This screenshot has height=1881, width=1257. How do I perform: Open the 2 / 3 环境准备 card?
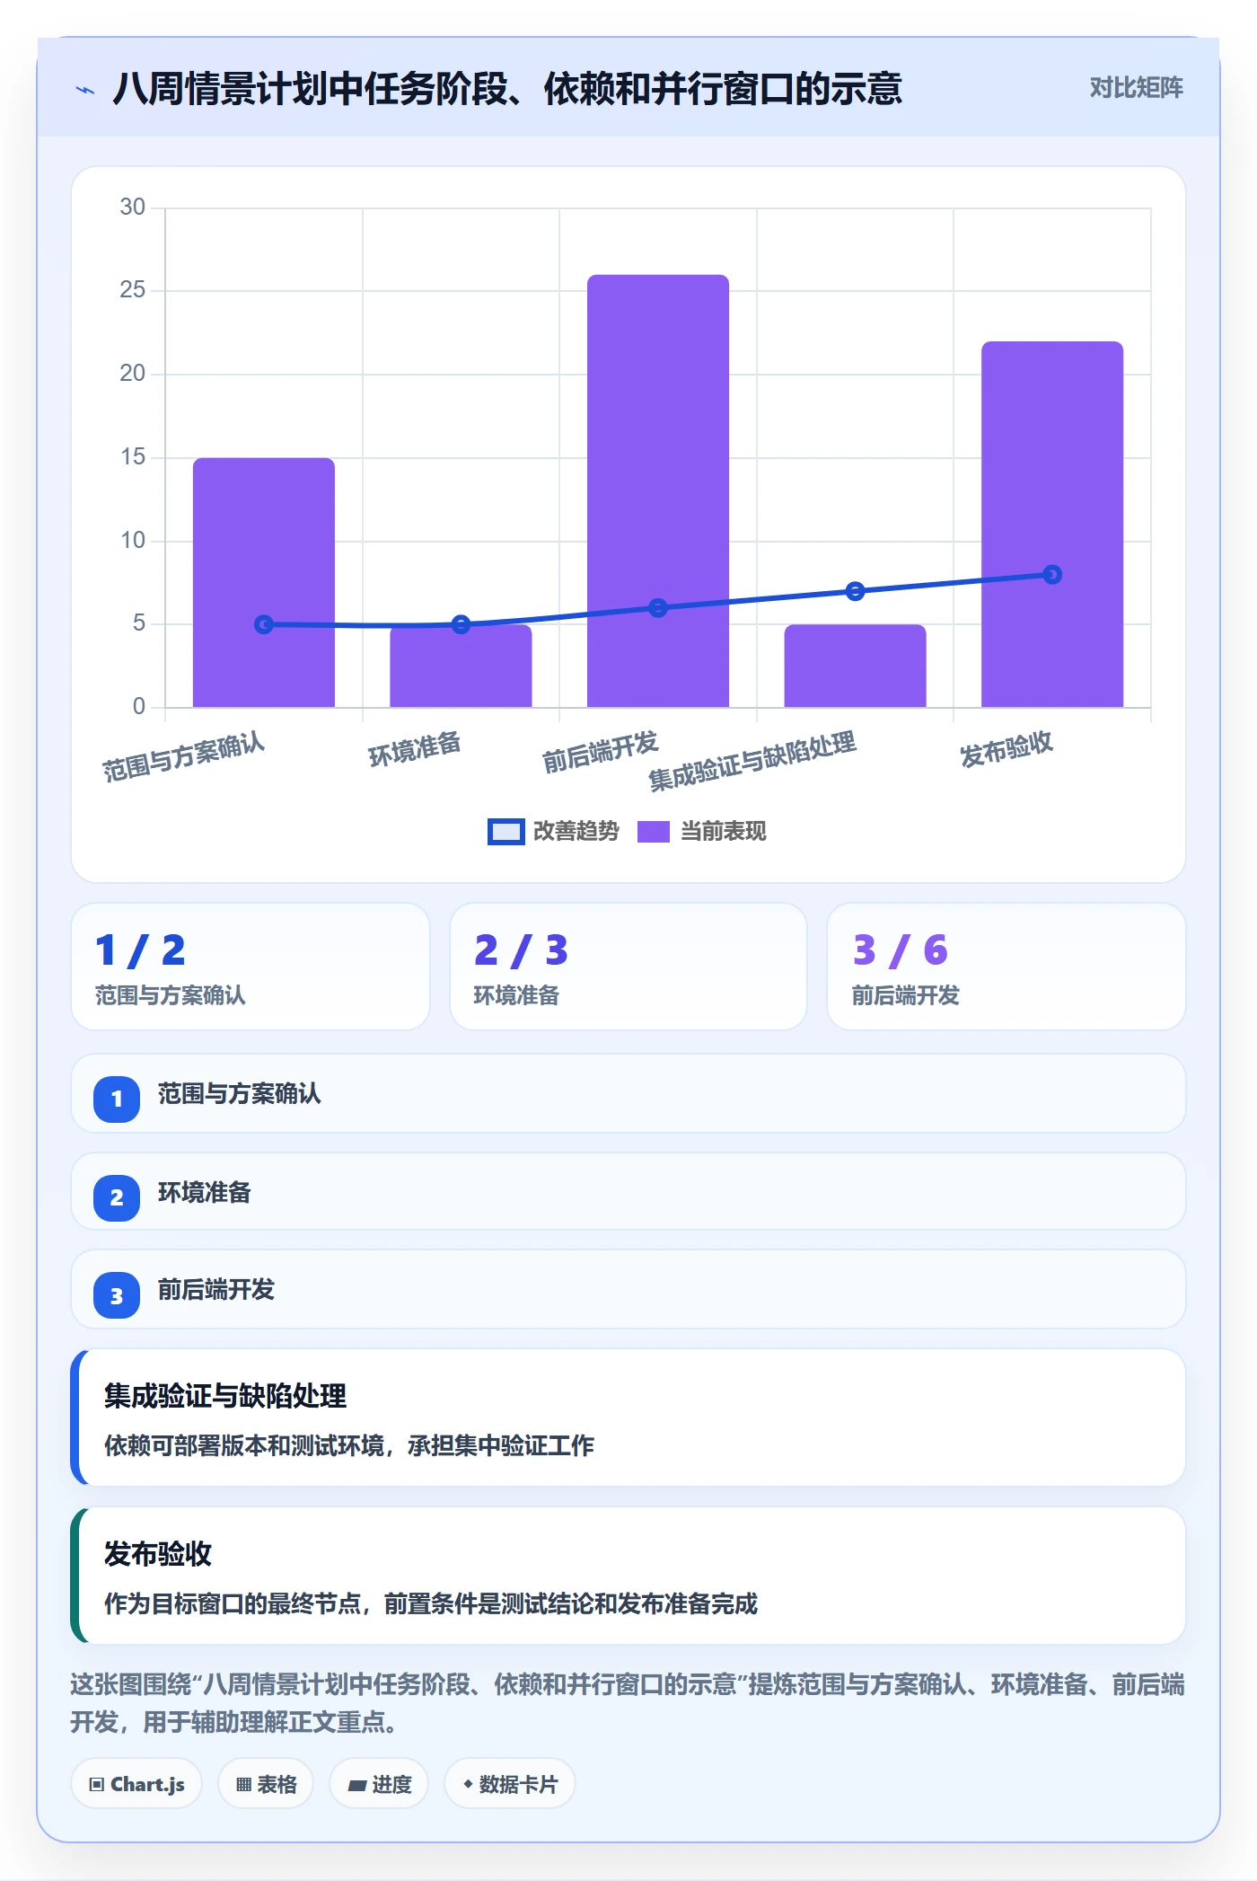point(628,967)
